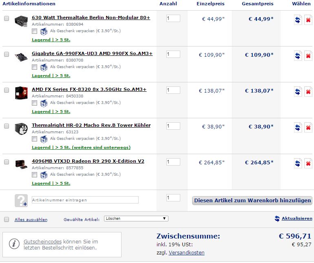Click stock status link for Gigabyte GA-990FXA-UD3
Viewport: 314px width, 263px height.
[x=51, y=76]
